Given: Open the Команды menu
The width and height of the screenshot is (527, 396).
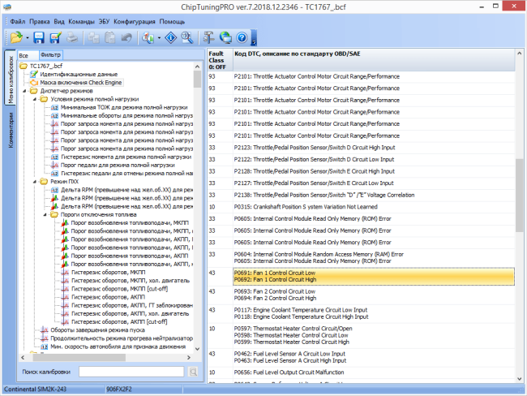Looking at the screenshot, I should click(81, 22).
